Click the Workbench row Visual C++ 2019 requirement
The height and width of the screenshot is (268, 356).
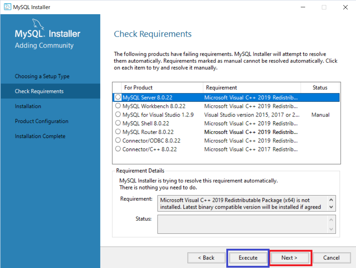(251, 106)
